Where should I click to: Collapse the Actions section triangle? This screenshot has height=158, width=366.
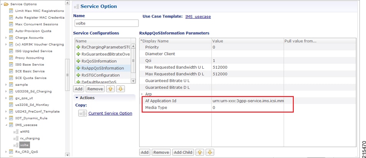[x=77, y=98]
